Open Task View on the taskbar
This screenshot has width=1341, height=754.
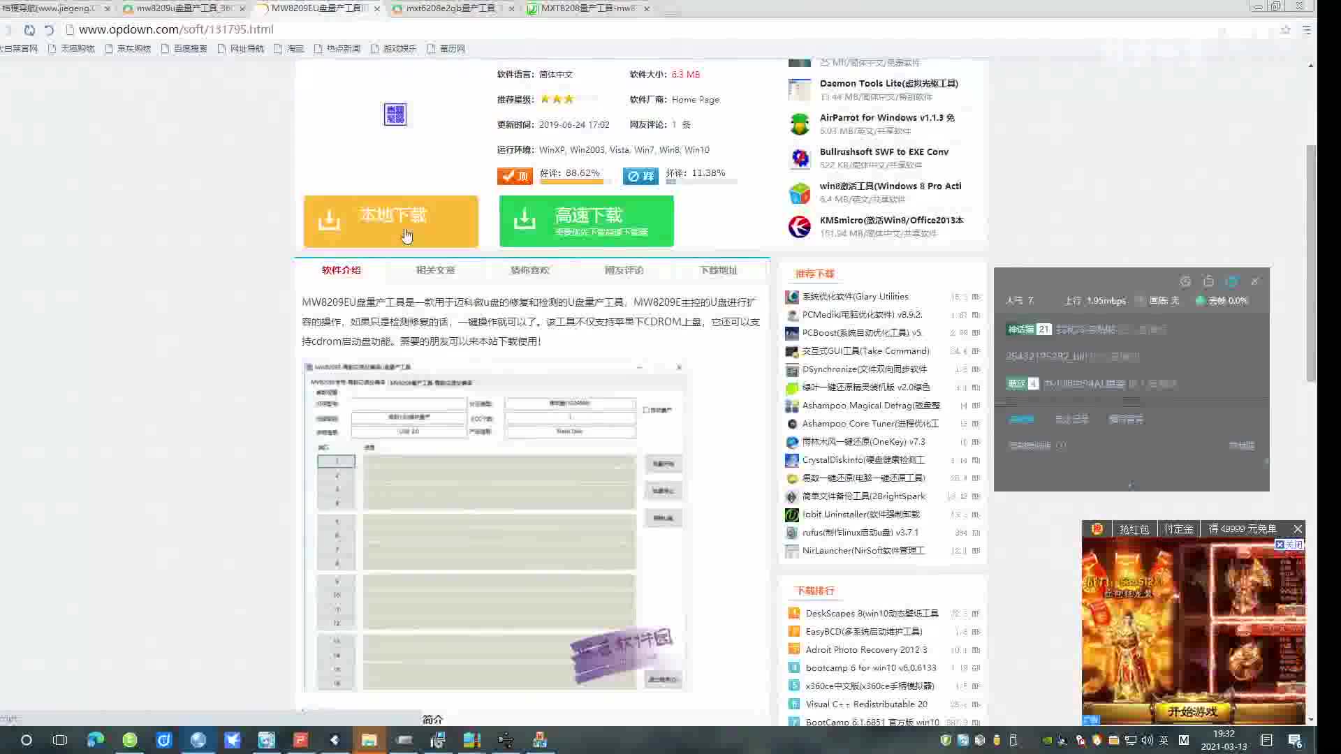[x=60, y=740]
